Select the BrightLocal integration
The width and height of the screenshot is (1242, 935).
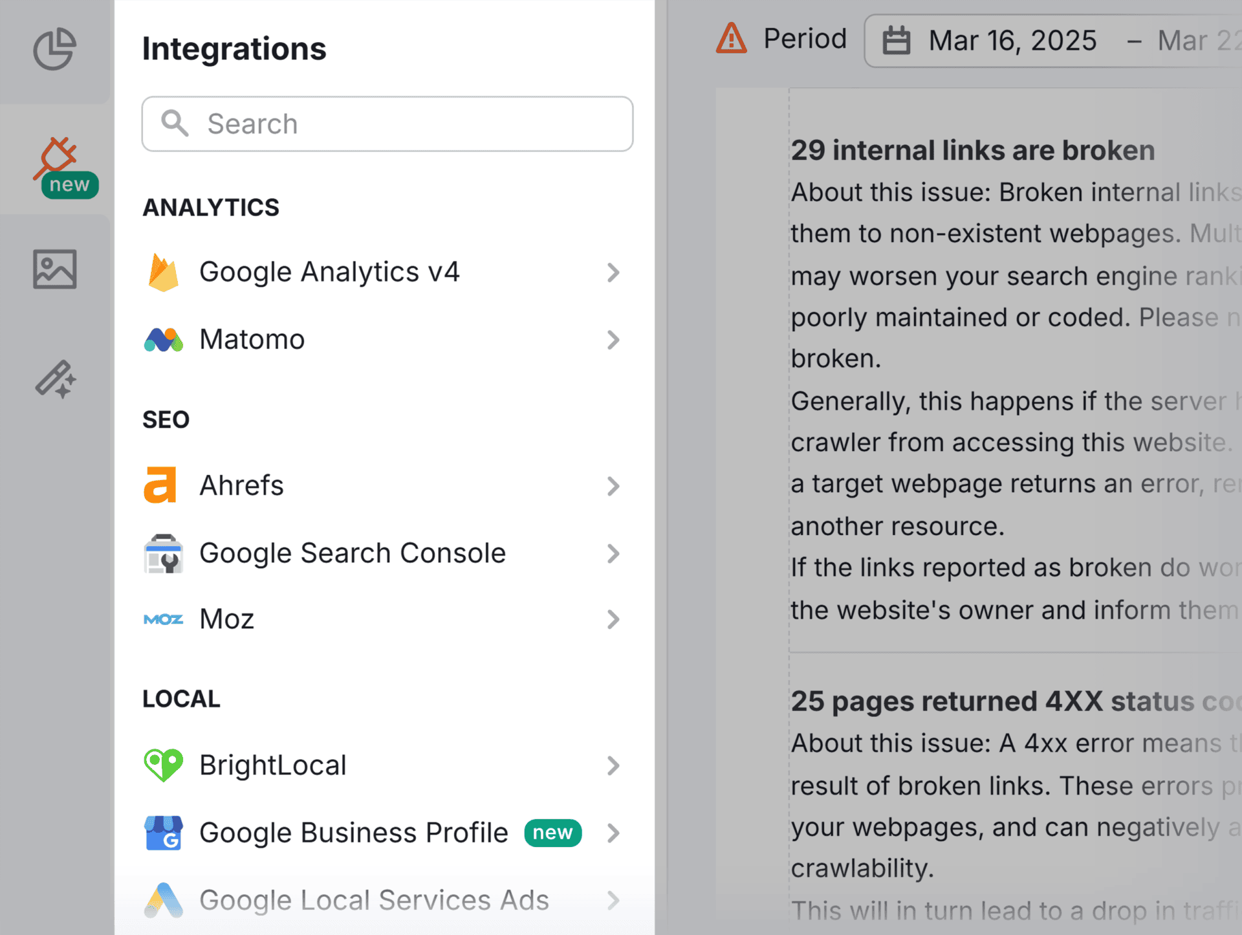(385, 765)
